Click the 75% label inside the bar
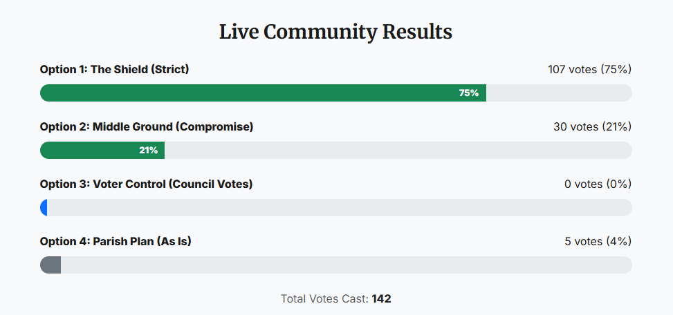Image resolution: width=673 pixels, height=315 pixels. [x=468, y=93]
